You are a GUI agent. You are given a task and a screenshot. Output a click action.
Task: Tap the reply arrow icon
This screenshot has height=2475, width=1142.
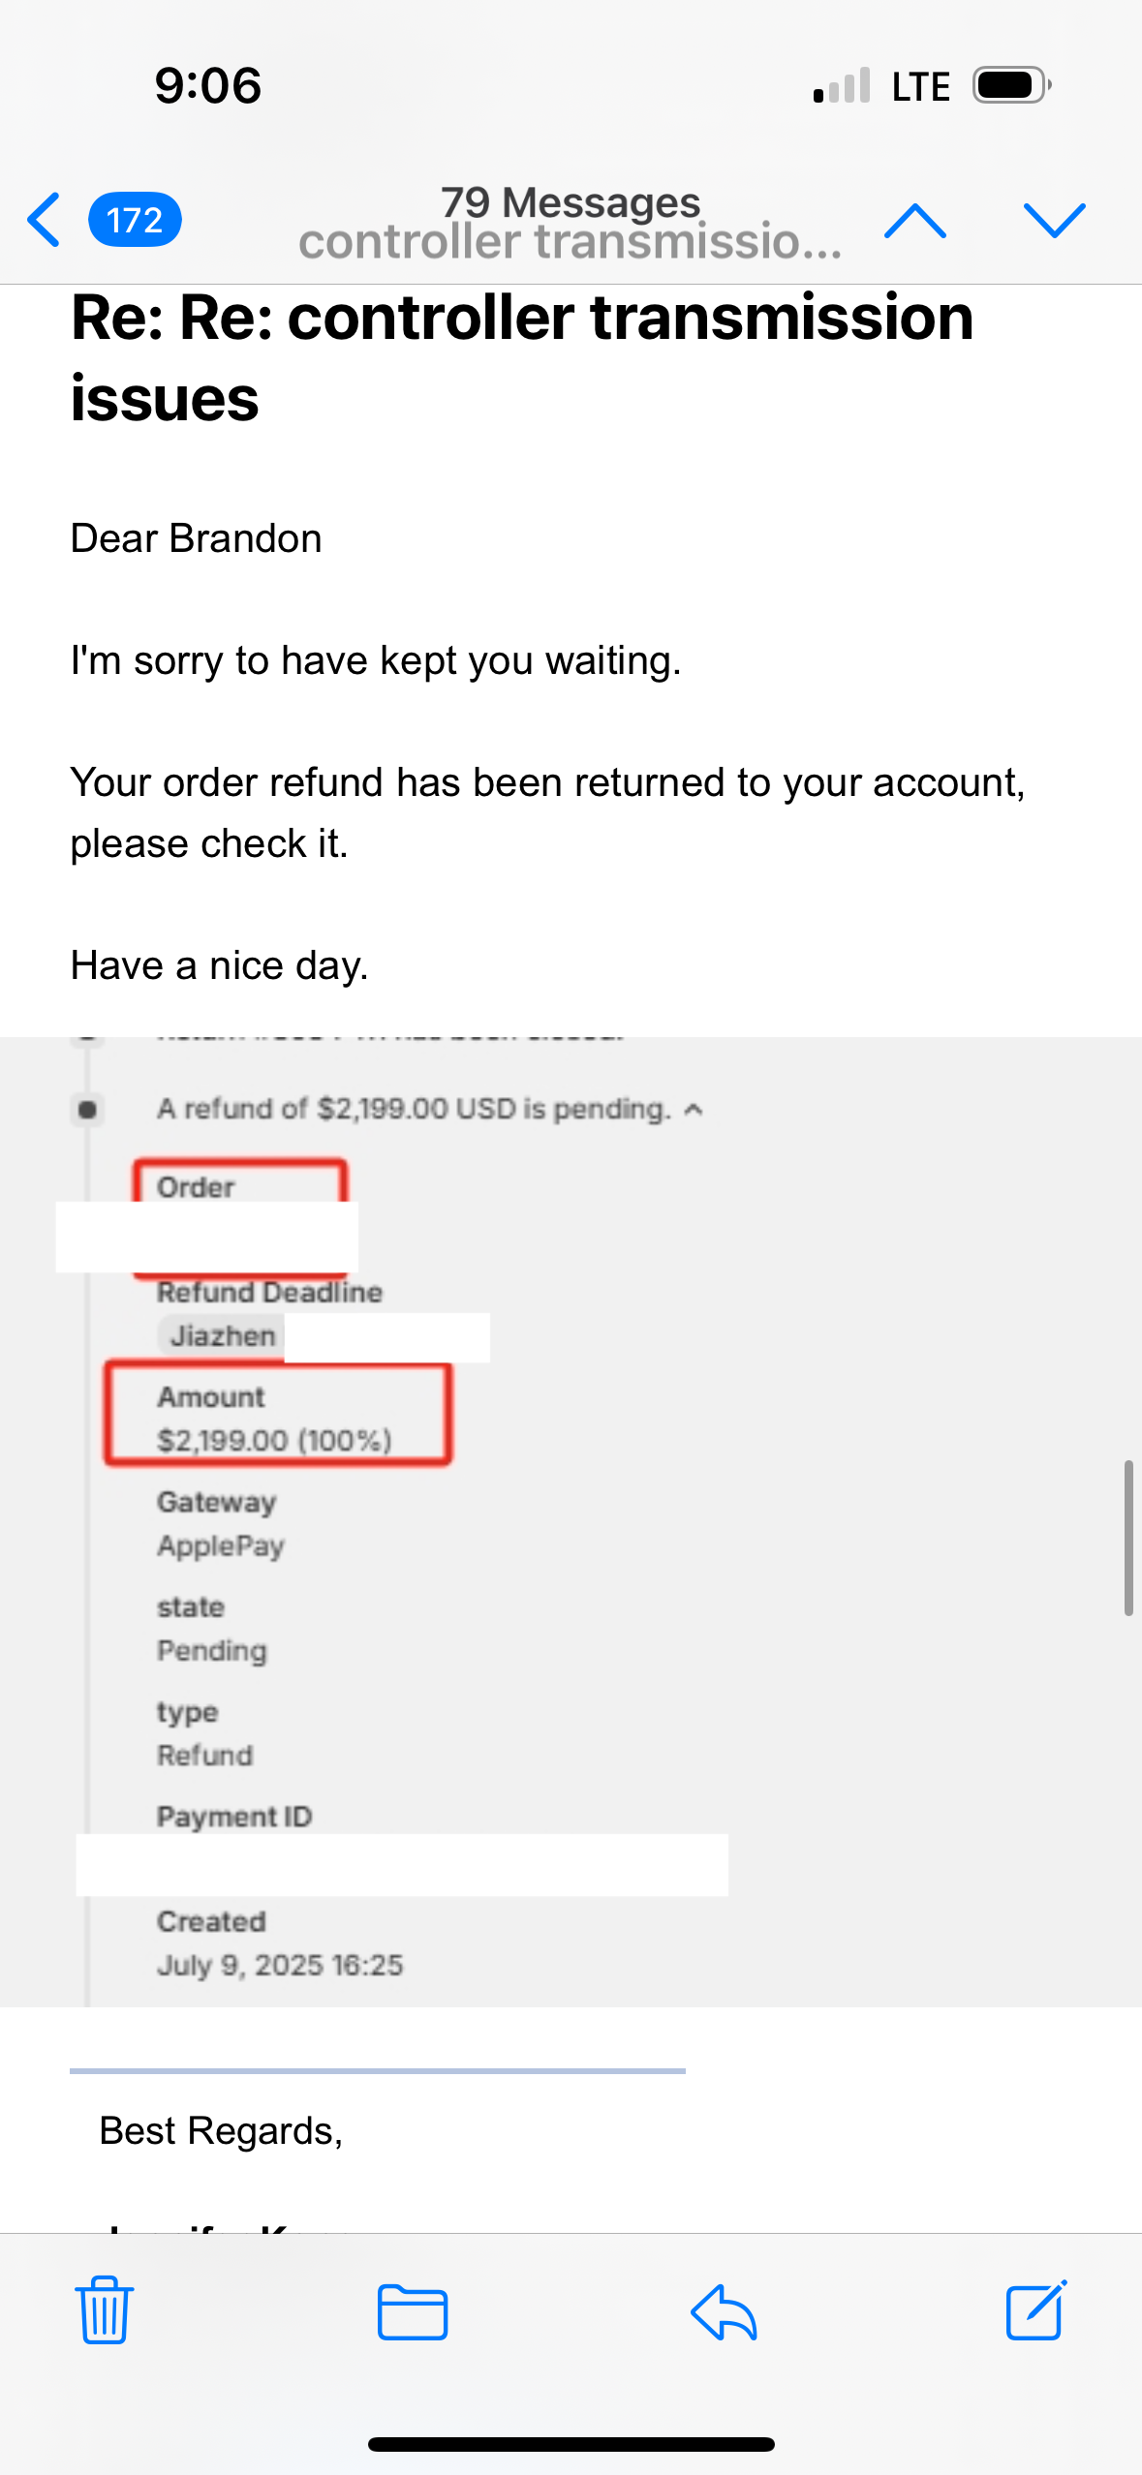[724, 2310]
